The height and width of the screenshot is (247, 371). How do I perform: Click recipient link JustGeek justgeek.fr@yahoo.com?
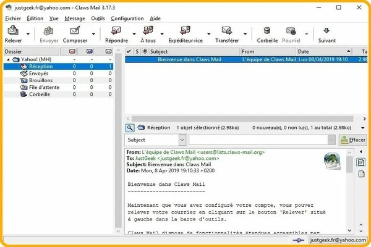177,158
